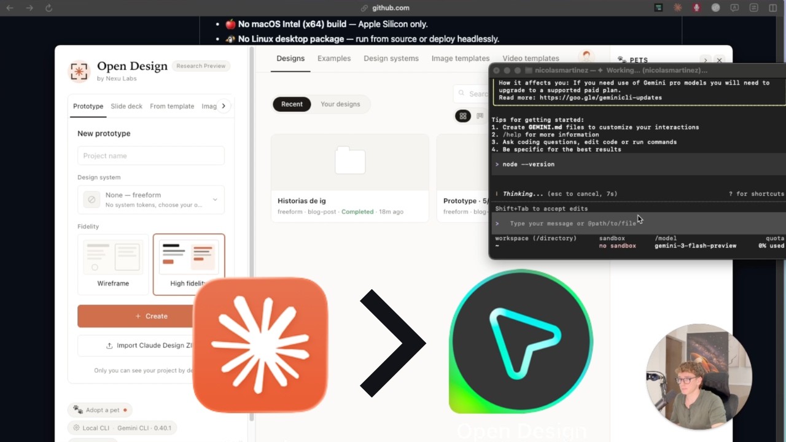Switch to grid view in designs list
786x442 pixels.
click(463, 116)
